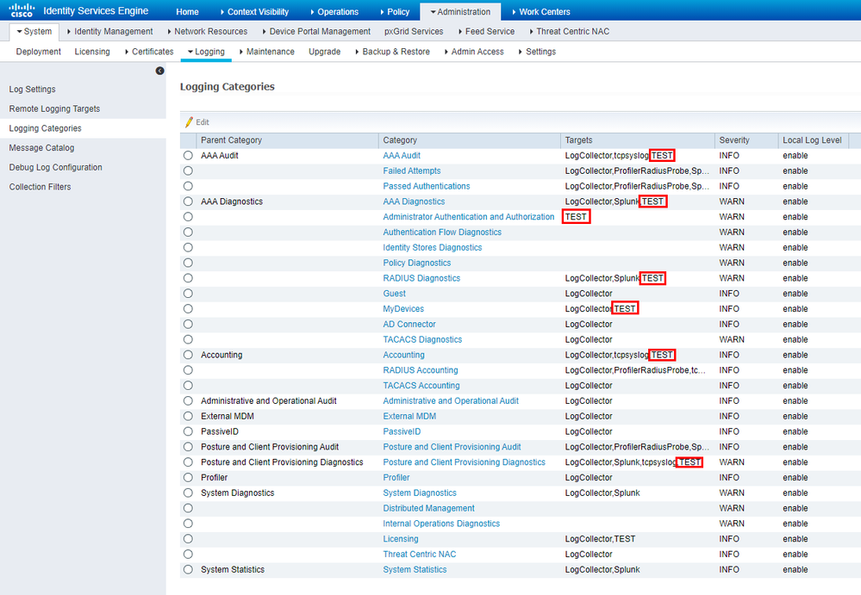This screenshot has height=595, width=861.
Task: Open Threat Centric NAC menu
Action: 570,31
